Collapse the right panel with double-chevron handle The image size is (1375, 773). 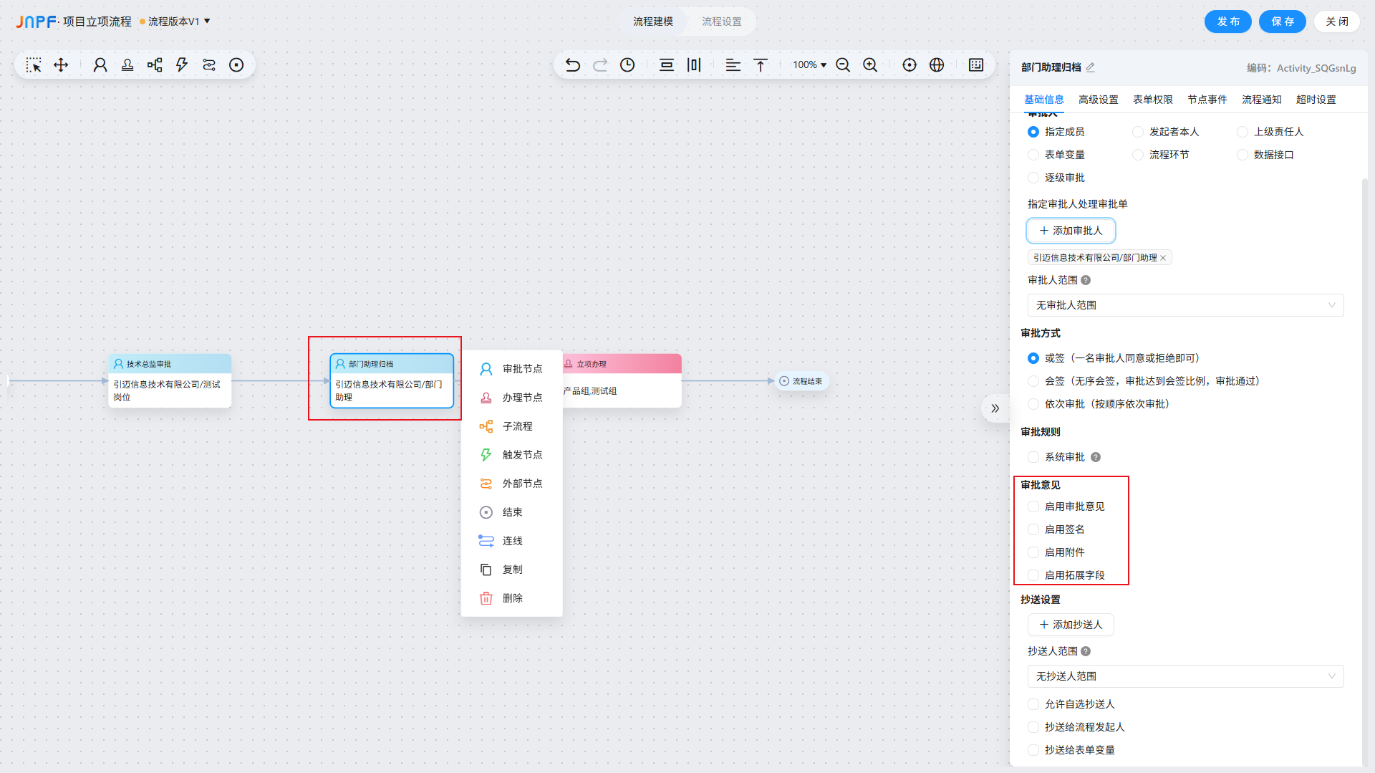coord(995,408)
